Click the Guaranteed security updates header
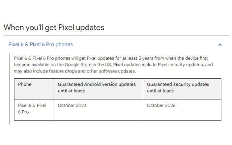The height and width of the screenshot is (145, 232). pos(178,87)
